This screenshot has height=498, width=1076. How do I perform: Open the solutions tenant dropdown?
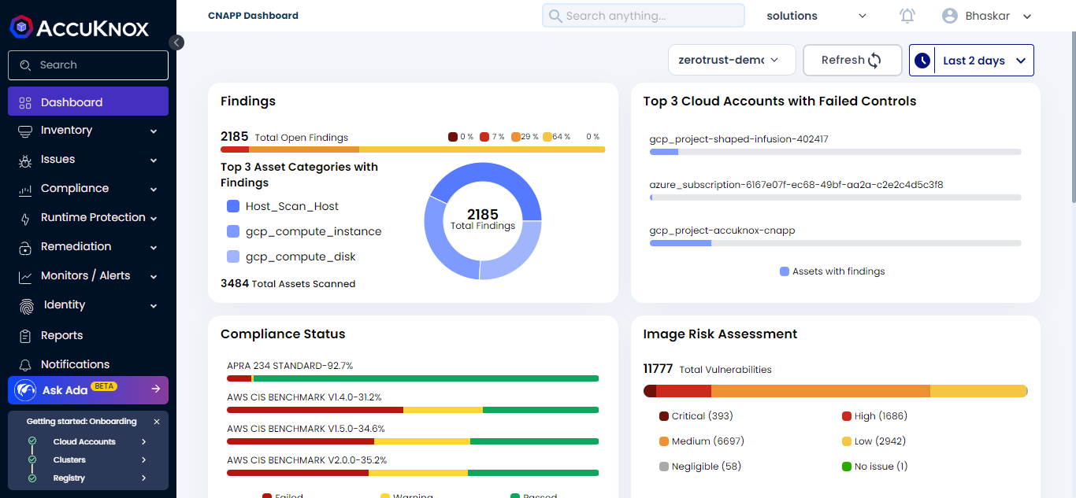tap(816, 16)
